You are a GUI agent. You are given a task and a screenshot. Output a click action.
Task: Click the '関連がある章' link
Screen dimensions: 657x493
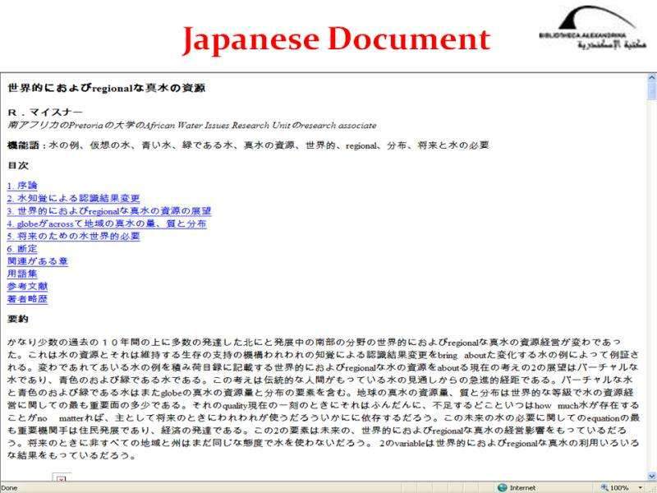coord(38,261)
